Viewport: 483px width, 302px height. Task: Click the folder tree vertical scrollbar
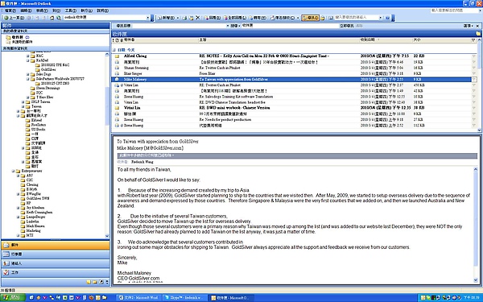[107, 145]
